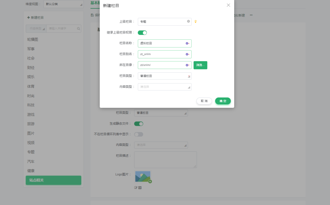Click the edit pencil icon under Logo图片

135,188
